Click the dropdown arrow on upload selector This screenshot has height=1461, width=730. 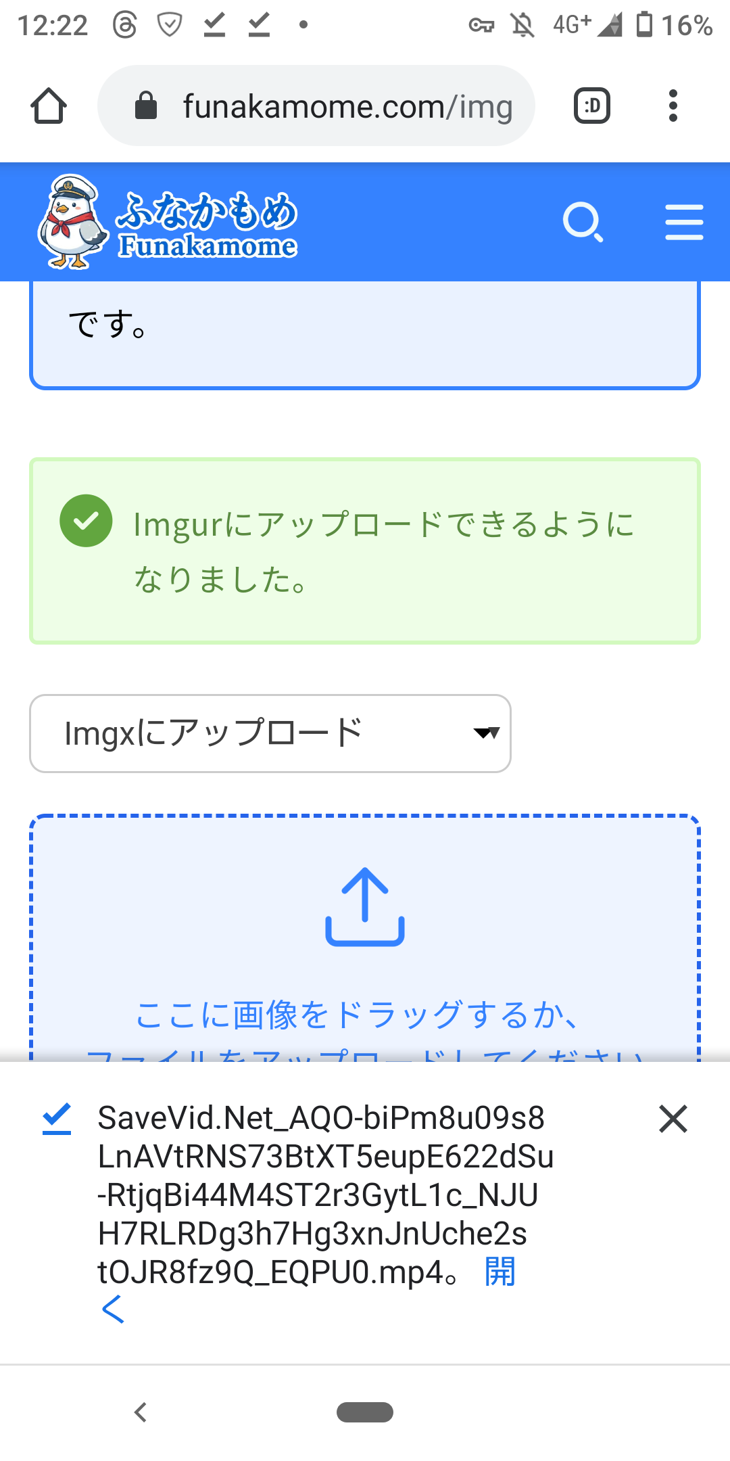[x=487, y=733]
